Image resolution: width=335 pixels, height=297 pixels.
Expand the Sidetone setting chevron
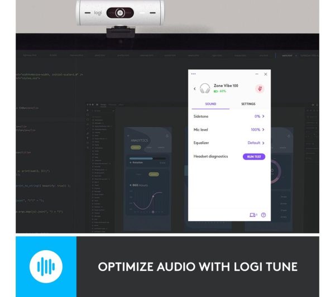coord(263,116)
